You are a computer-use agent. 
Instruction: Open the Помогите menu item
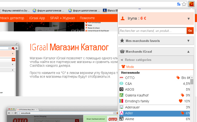[87, 18]
